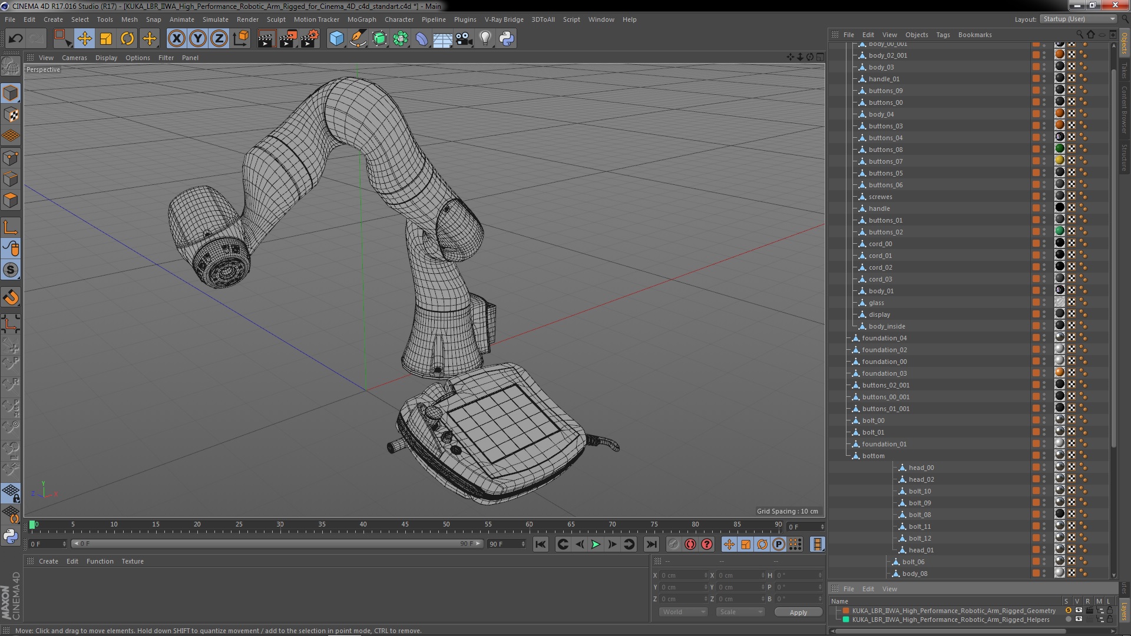The image size is (1131, 636).
Task: Switch to Polygons mode in left toolbar
Action: point(11,200)
